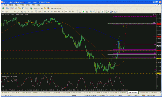
Task: Toggle the Market Watch window icon
Action: coord(12,8)
